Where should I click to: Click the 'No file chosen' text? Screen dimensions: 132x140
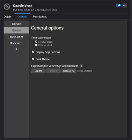(84, 71)
